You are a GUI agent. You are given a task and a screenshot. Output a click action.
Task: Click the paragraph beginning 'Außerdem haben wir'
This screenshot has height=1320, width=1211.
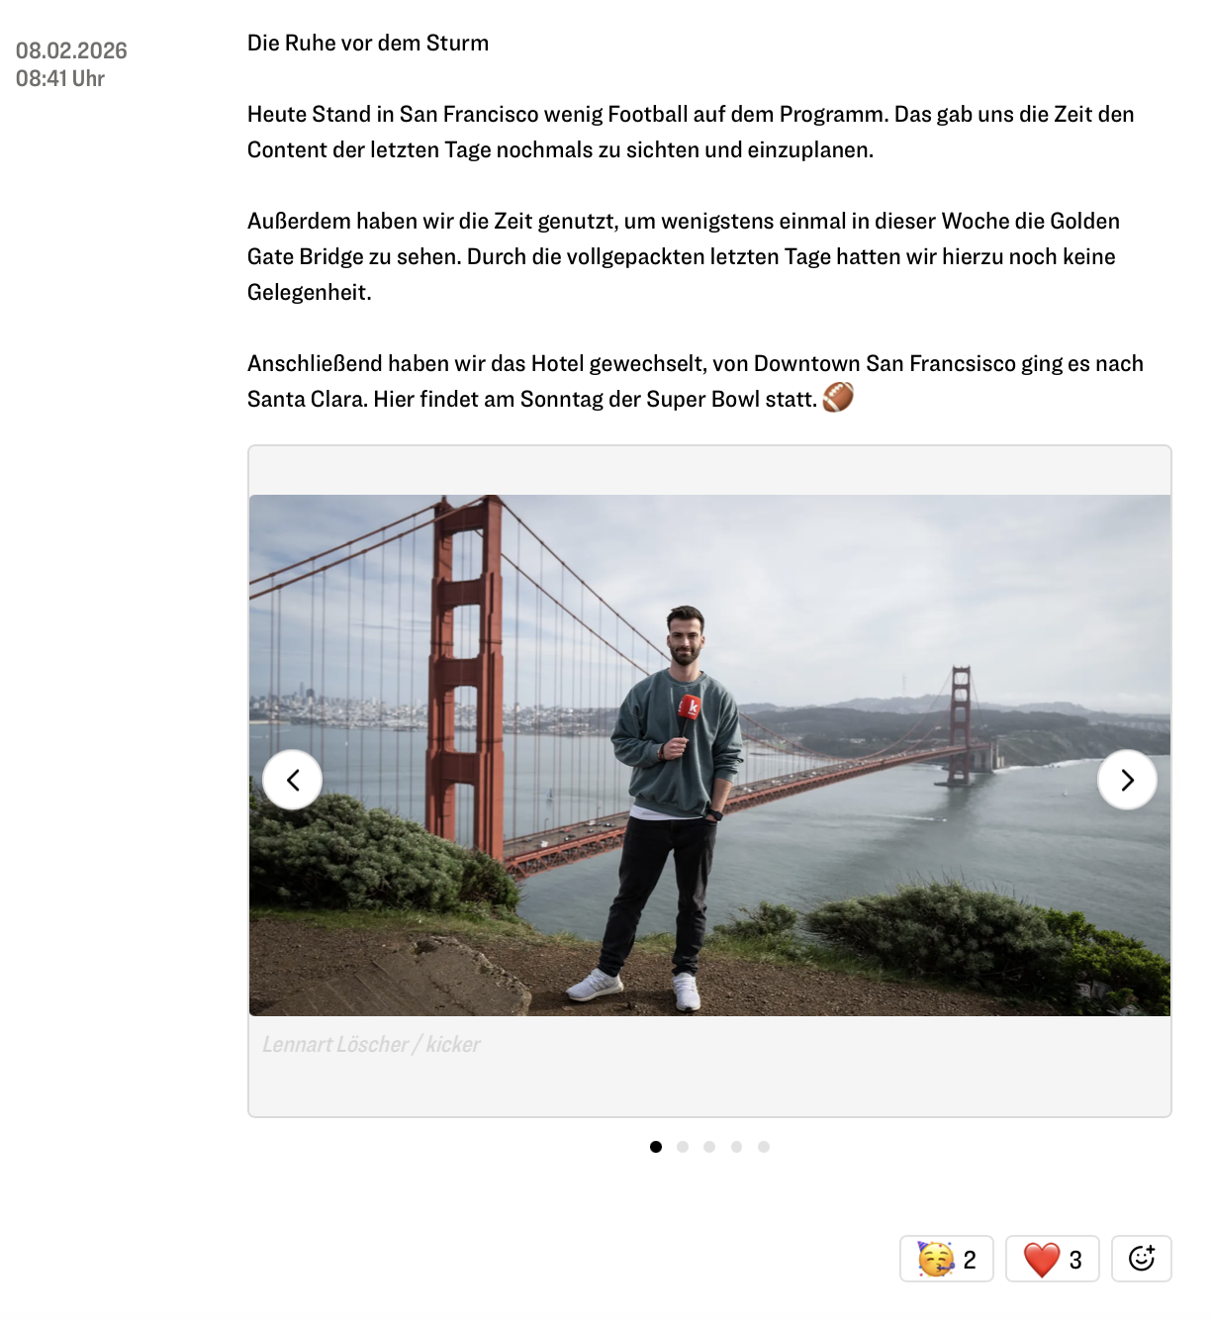(684, 256)
